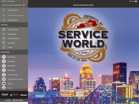
Task: Select the Sponsors ribbon icon
Action: [x=4, y=70]
